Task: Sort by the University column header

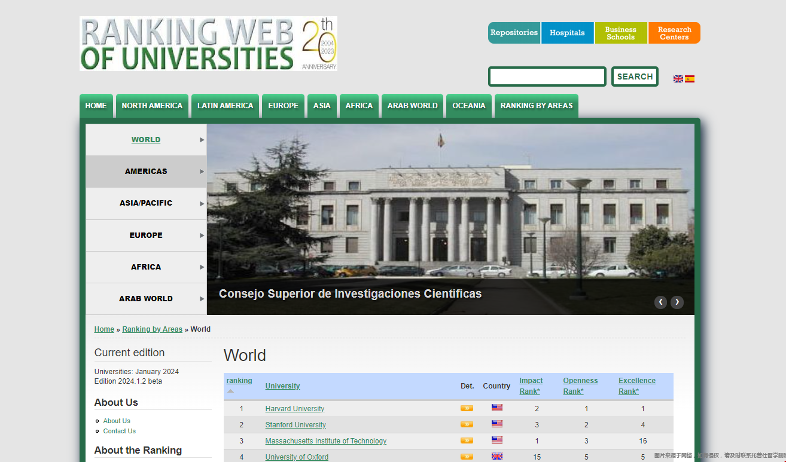Action: click(x=283, y=386)
